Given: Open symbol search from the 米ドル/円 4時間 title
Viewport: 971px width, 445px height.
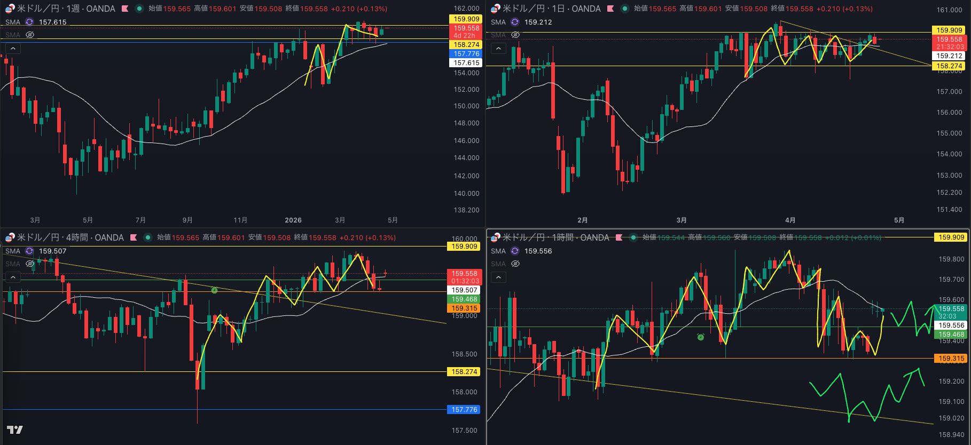Looking at the screenshot, I should [71, 237].
